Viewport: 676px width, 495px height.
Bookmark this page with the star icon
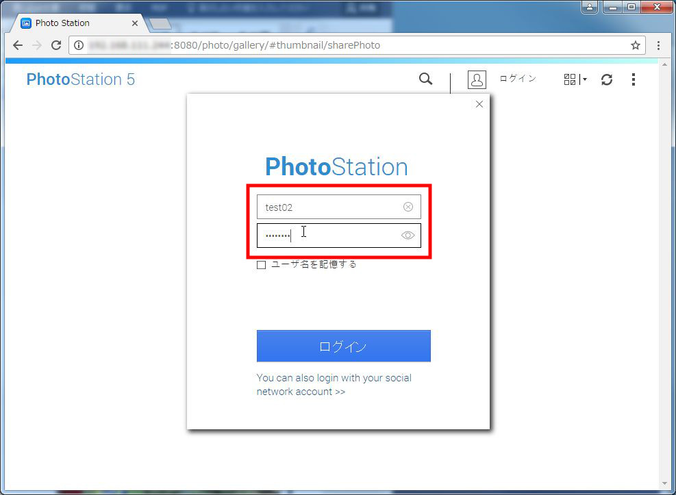coord(636,45)
